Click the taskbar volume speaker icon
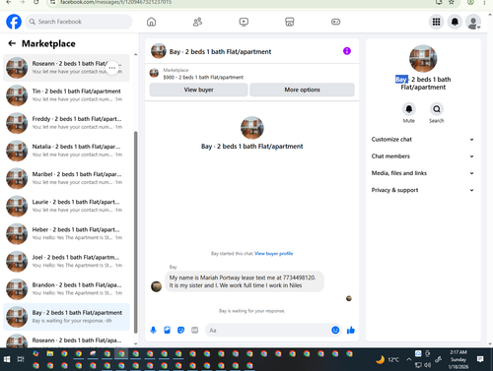493x371 pixels. point(427,365)
